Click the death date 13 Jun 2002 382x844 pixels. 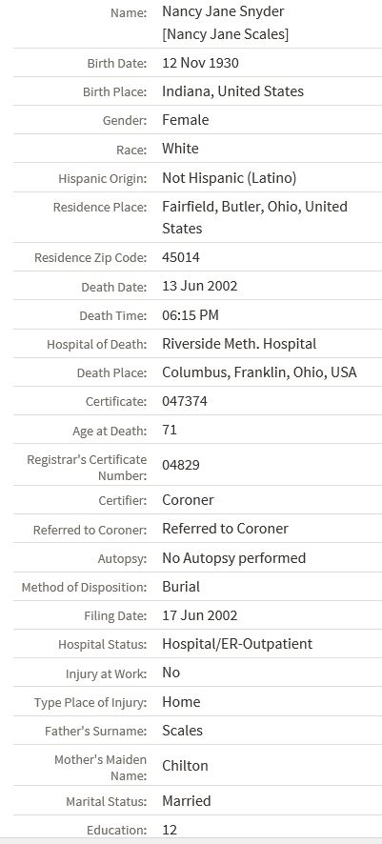coord(200,286)
